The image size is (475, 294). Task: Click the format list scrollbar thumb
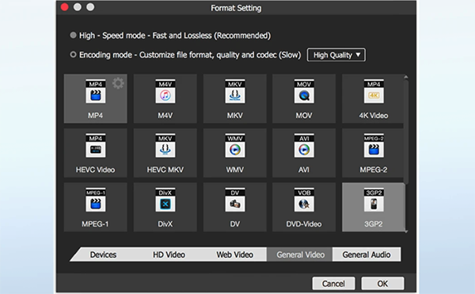406,132
